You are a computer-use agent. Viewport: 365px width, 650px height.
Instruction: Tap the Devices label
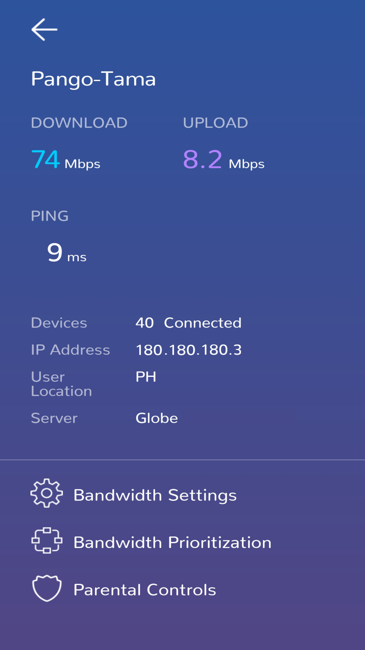(x=59, y=323)
